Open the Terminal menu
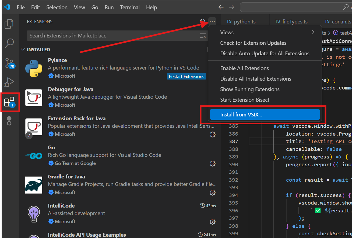Viewport: 352px width, 238px height. click(130, 7)
